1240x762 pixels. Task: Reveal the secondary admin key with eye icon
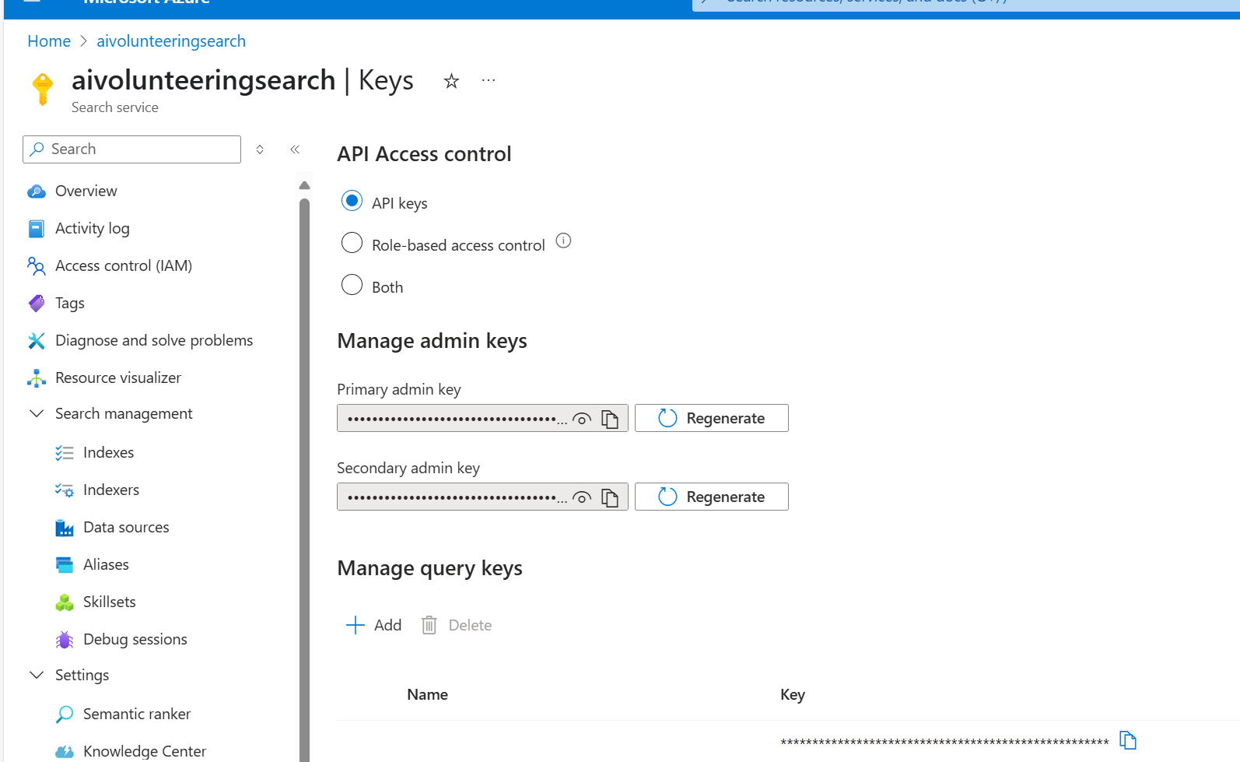[582, 498]
